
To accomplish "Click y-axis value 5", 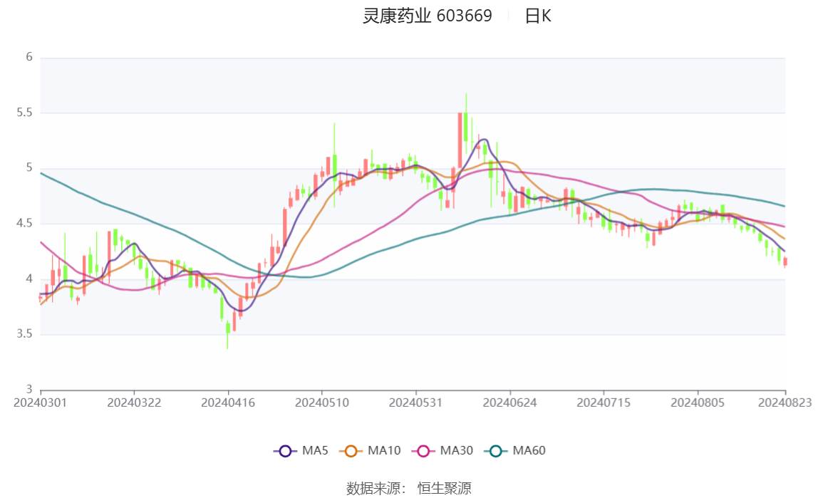I will (29, 167).
